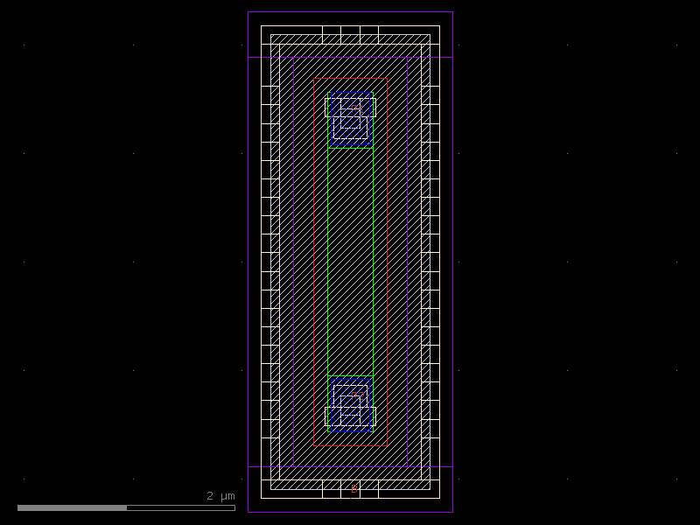700x525 pixels.
Task: Select the right column of guard-ring contact squares
Action: pyautogui.click(x=430, y=262)
